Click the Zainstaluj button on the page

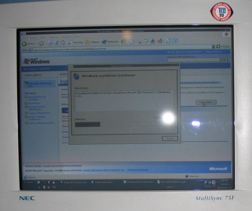click(206, 102)
